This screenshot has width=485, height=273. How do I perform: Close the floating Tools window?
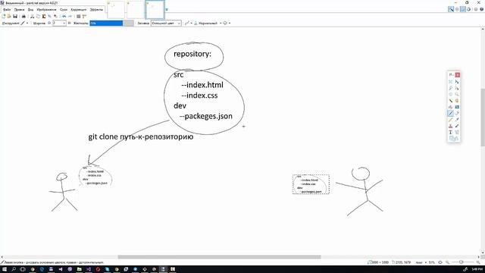pos(458,74)
